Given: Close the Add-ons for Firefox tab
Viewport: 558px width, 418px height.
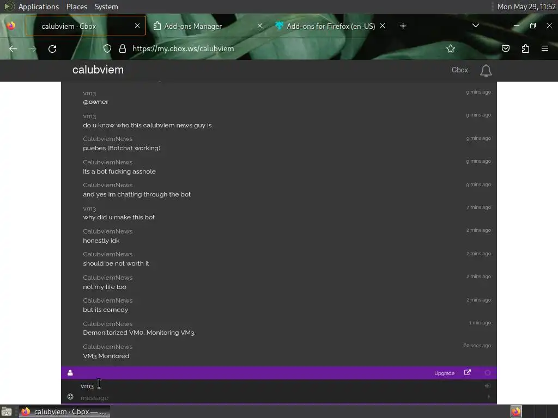Looking at the screenshot, I should pos(383,26).
